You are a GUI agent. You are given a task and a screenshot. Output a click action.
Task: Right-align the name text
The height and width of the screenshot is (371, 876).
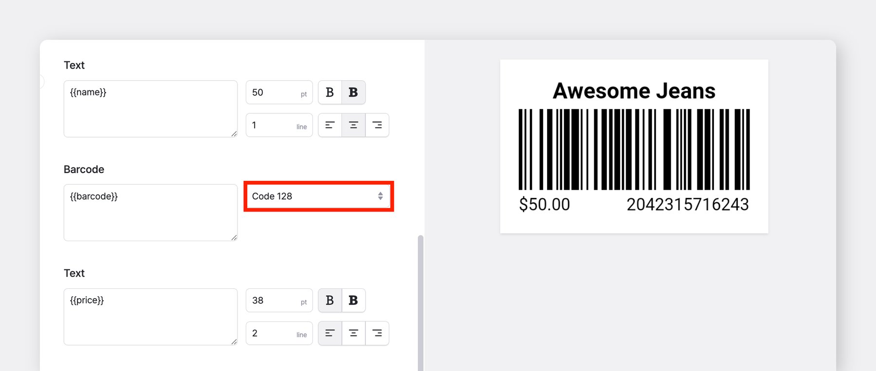tap(377, 125)
